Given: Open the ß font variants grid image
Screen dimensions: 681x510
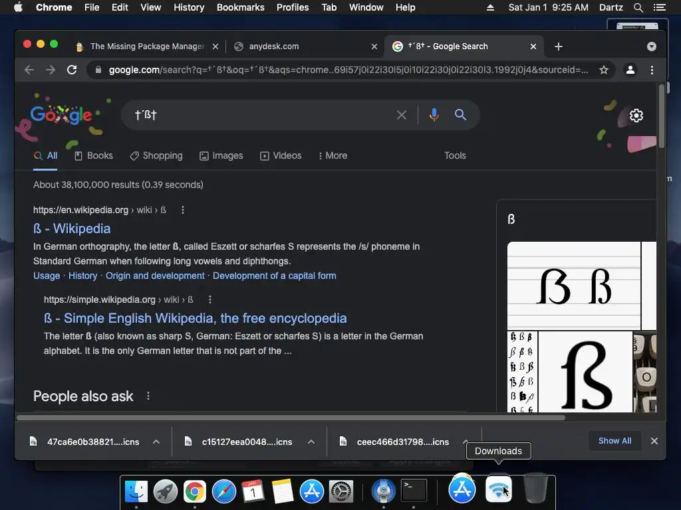Looking at the screenshot, I should click(x=523, y=372).
